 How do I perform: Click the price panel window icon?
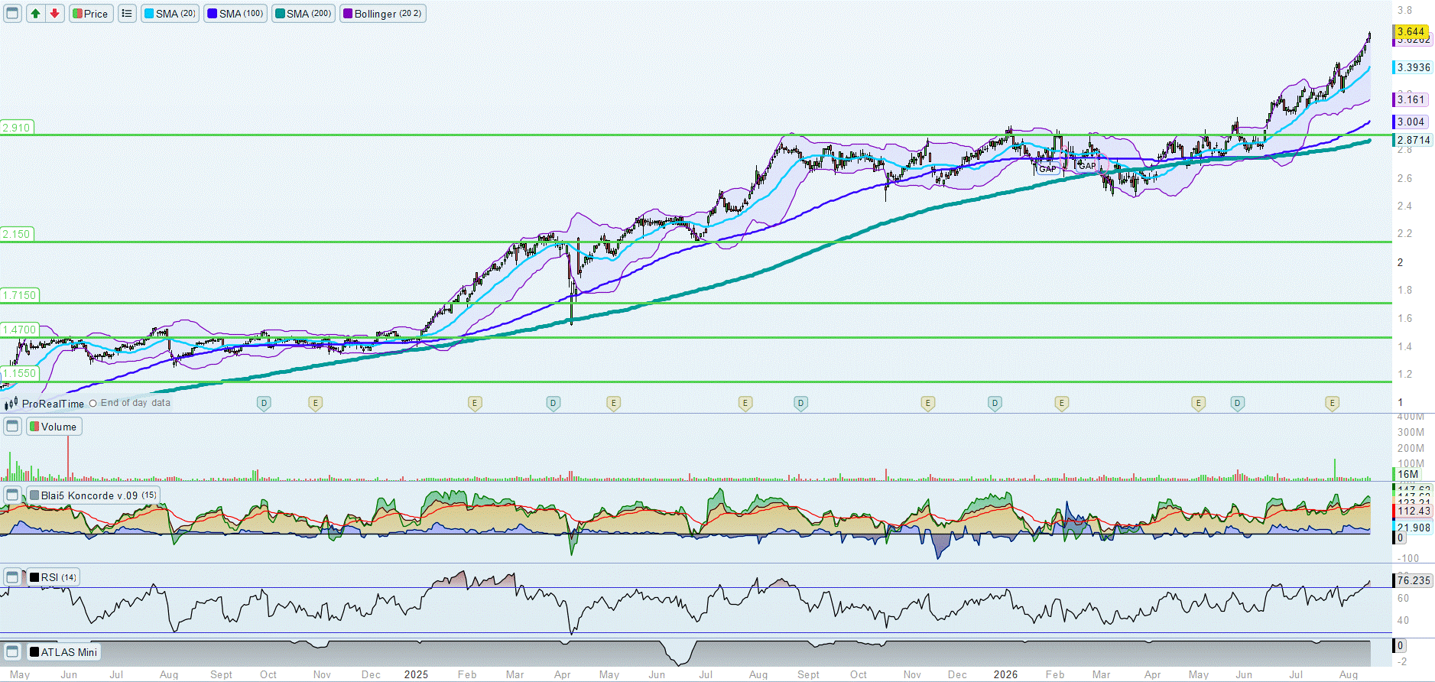[x=12, y=14]
